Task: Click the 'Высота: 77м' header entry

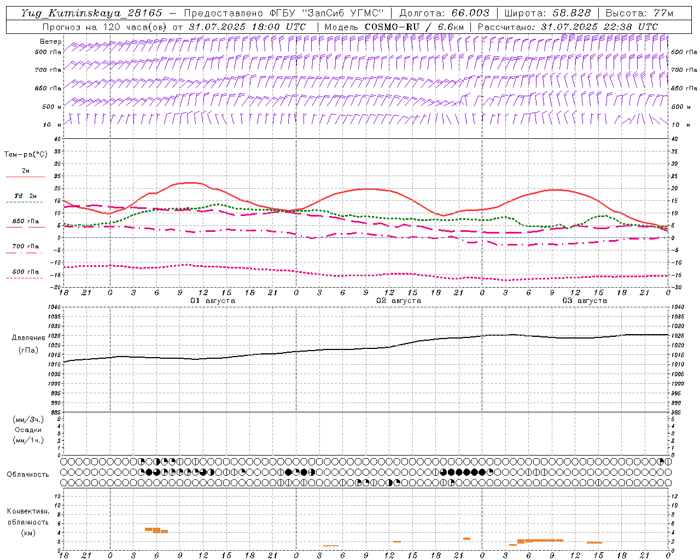Action: point(639,13)
